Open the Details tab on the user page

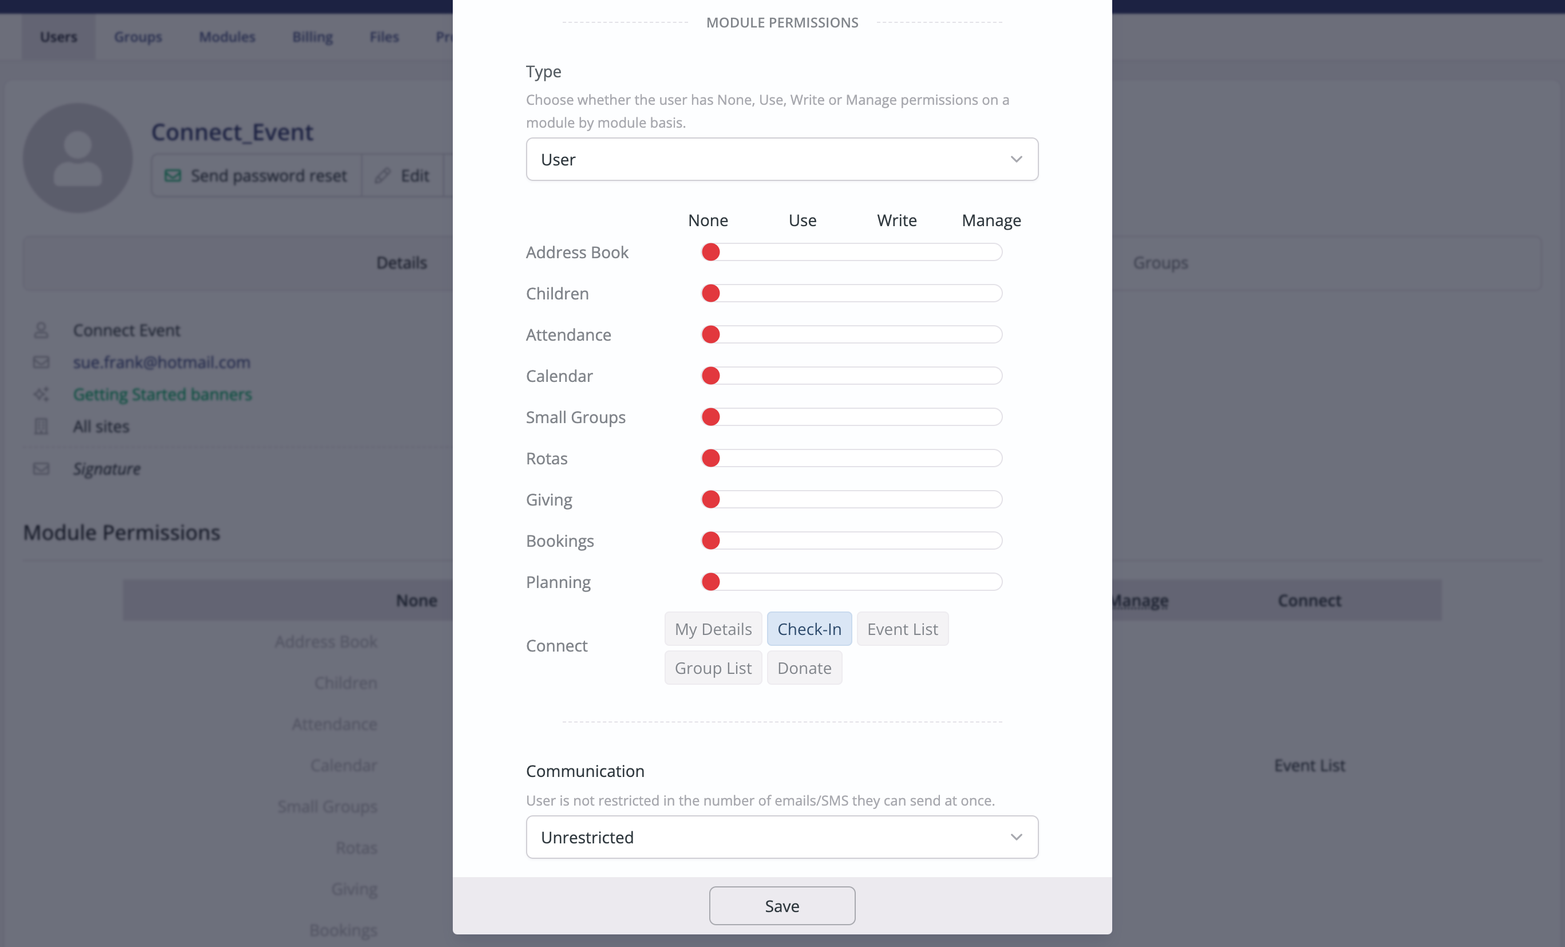(401, 263)
